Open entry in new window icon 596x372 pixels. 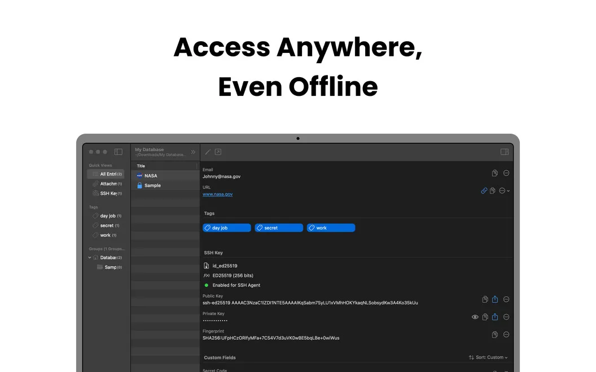point(218,152)
